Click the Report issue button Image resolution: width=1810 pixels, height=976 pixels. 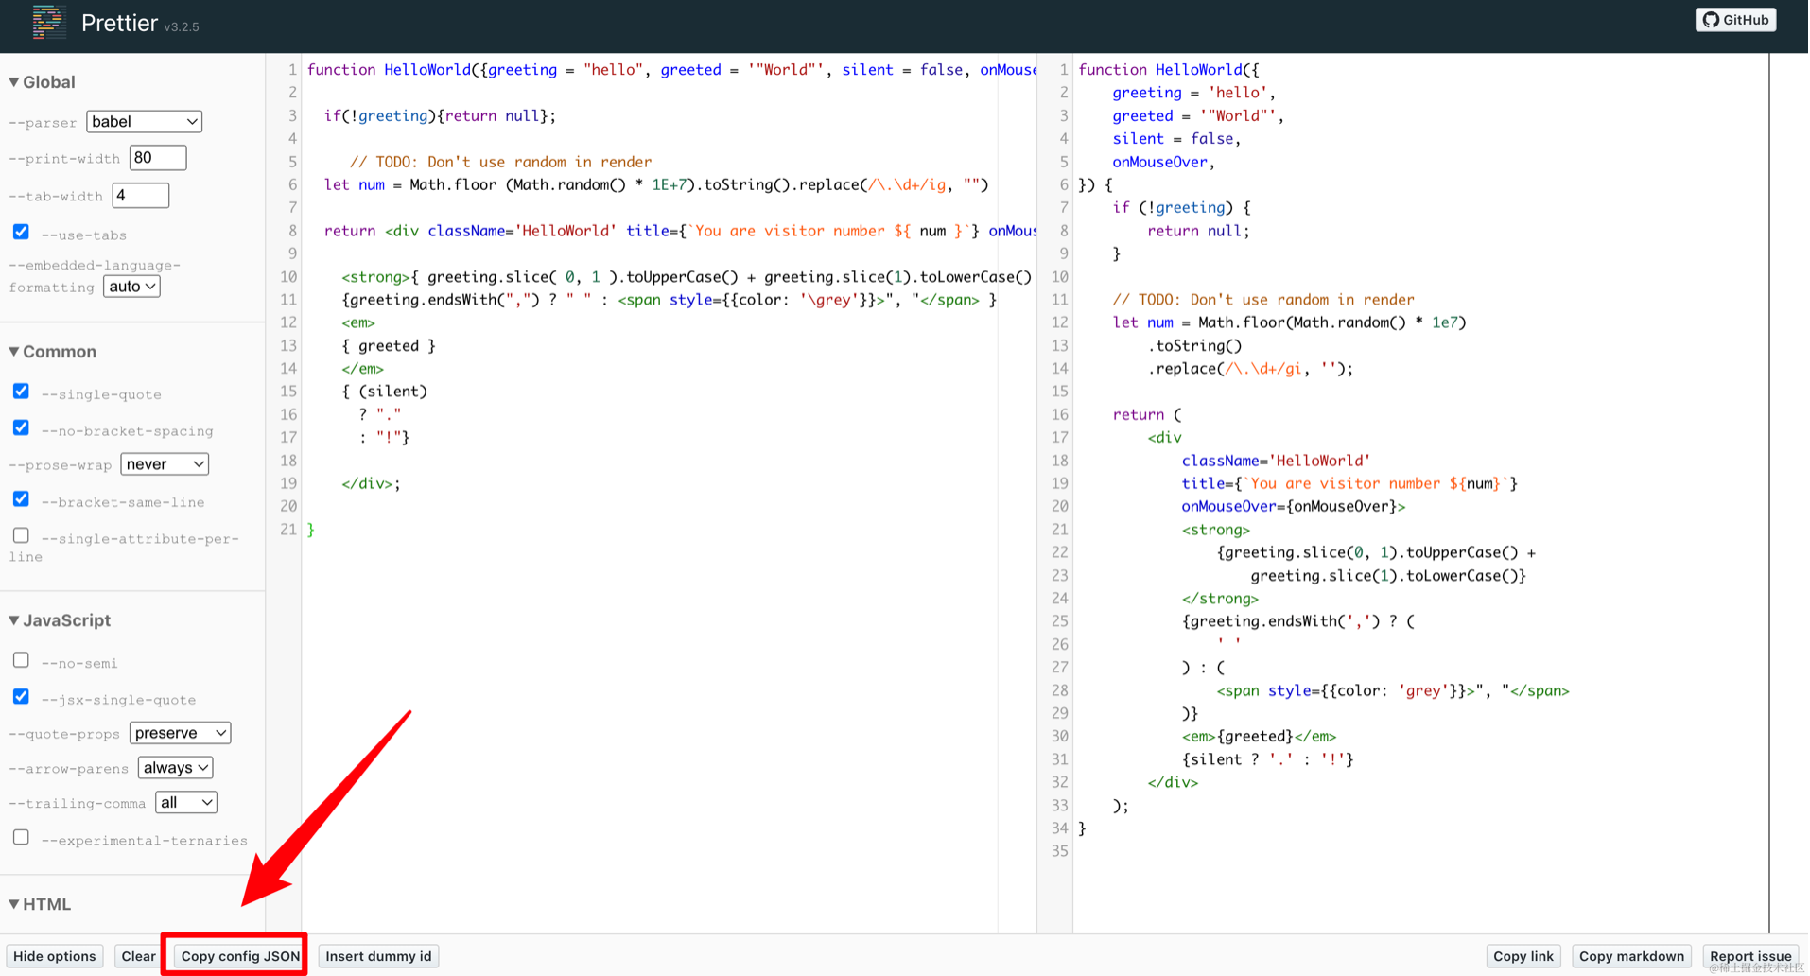[x=1750, y=956]
